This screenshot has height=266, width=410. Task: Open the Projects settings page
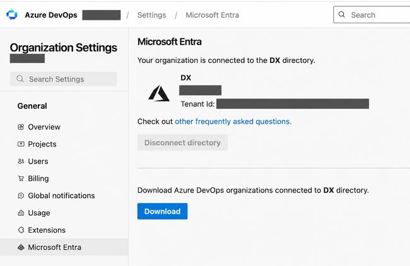[64, 144]
